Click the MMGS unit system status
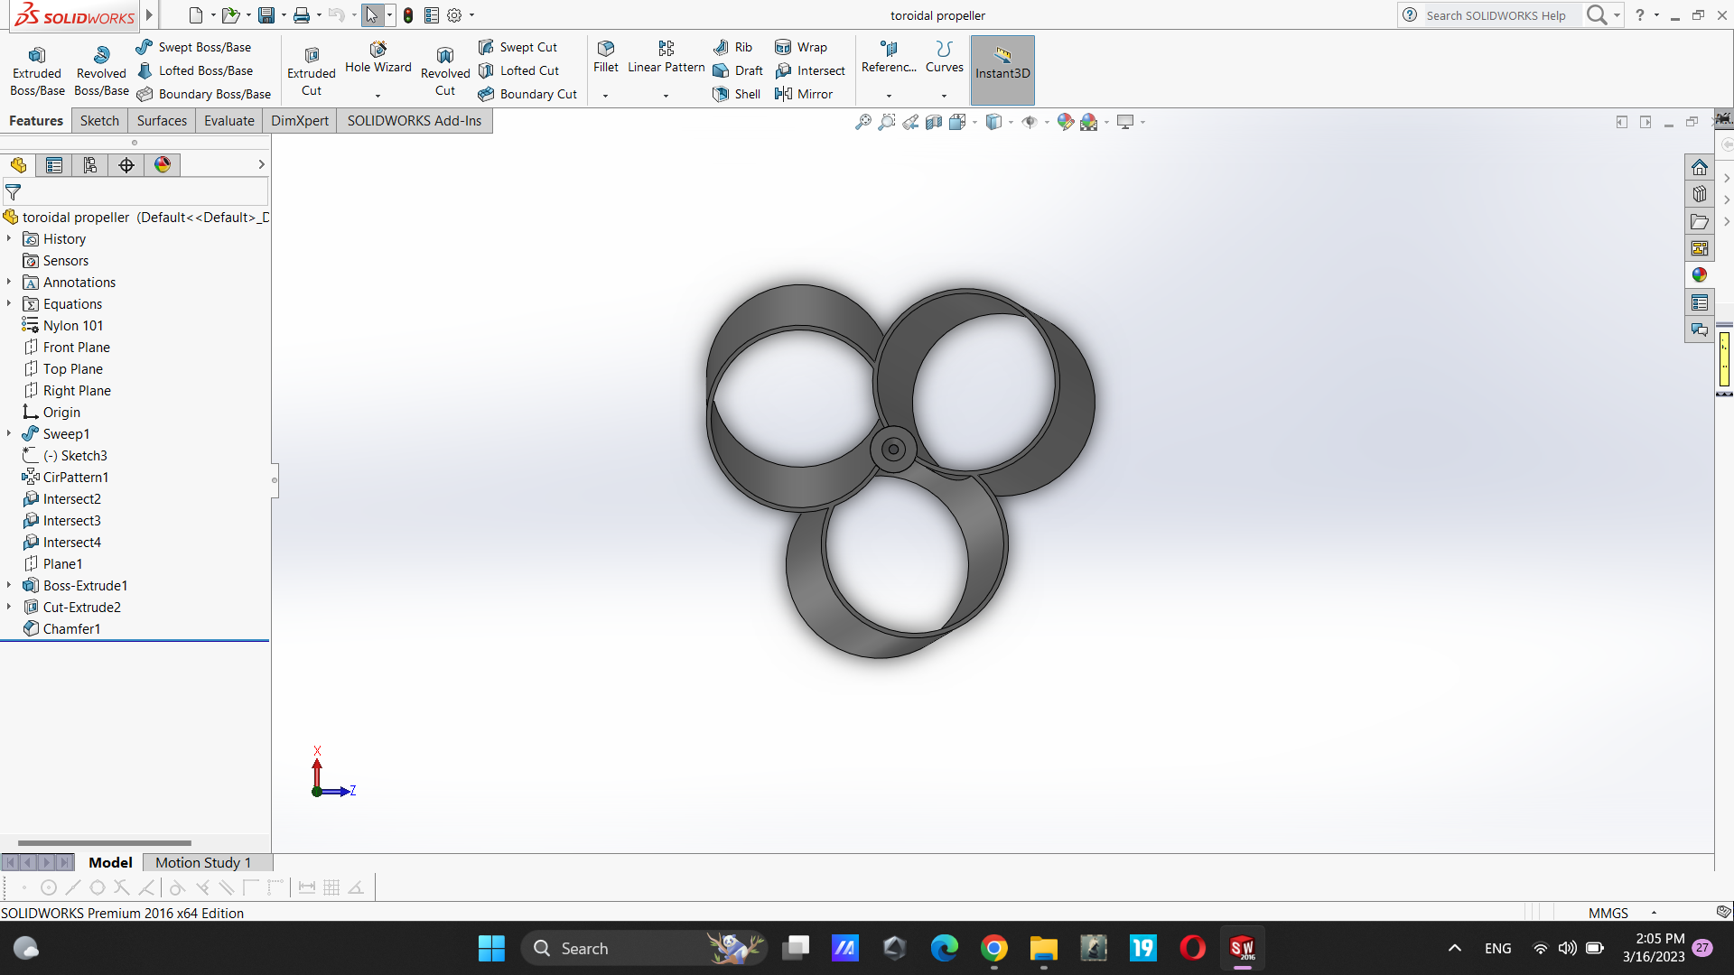 click(1608, 913)
